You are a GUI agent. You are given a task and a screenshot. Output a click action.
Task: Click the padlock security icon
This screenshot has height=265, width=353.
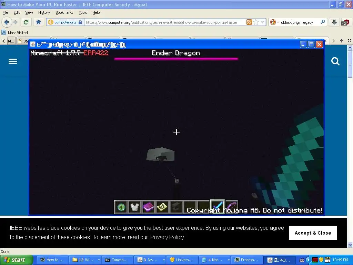pyautogui.click(x=80, y=22)
